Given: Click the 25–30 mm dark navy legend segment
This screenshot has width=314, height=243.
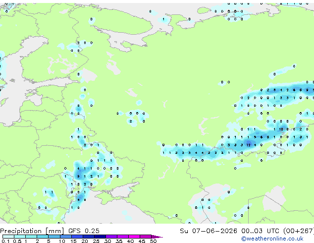Looking at the screenshot, I should tap(100, 237).
